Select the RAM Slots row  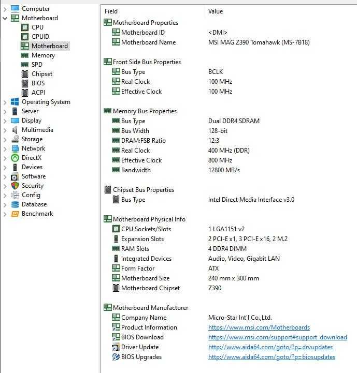(135, 249)
